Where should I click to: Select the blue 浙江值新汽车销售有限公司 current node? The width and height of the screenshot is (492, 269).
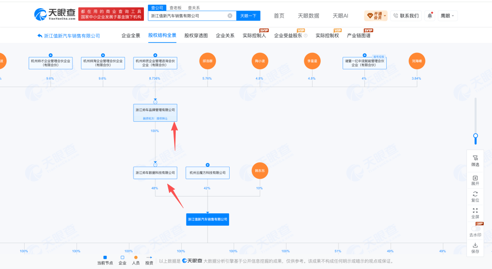click(x=207, y=219)
